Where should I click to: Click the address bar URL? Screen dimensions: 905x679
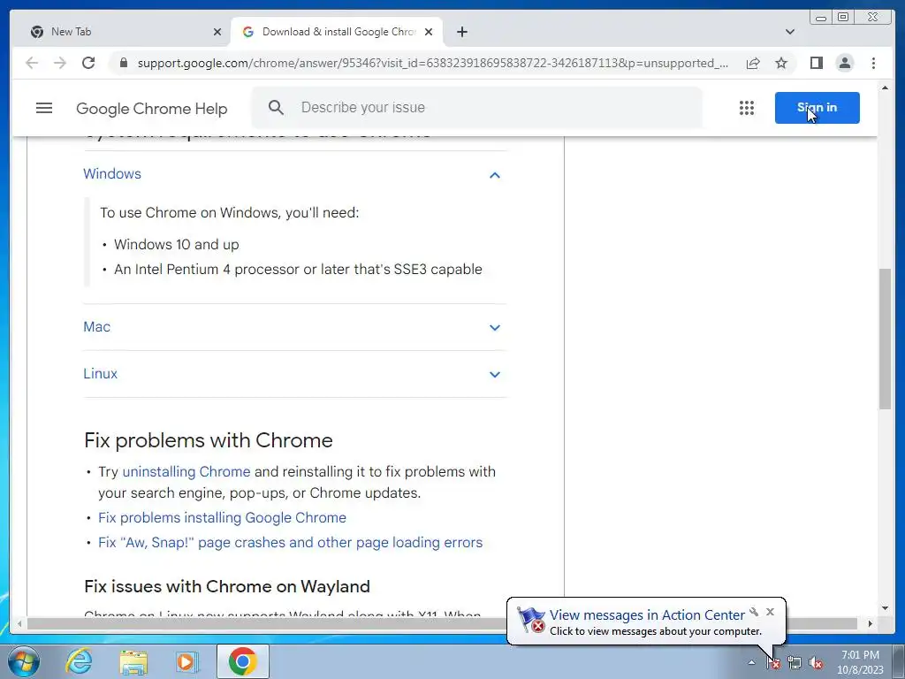[x=433, y=63]
